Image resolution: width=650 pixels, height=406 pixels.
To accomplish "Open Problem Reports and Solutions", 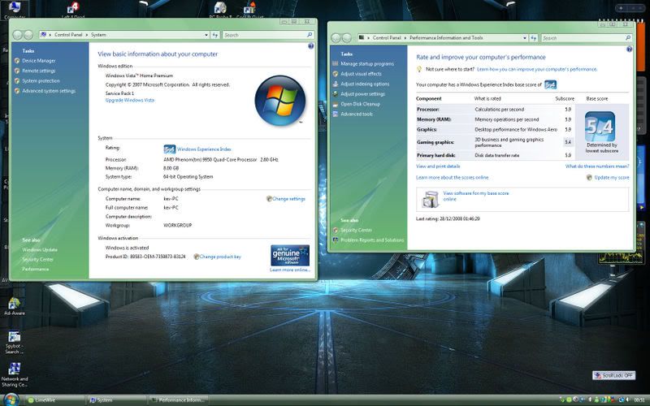I will click(x=372, y=240).
